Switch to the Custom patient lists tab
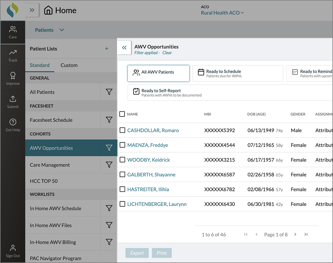Screen dimensions: 333x263 point(69,65)
